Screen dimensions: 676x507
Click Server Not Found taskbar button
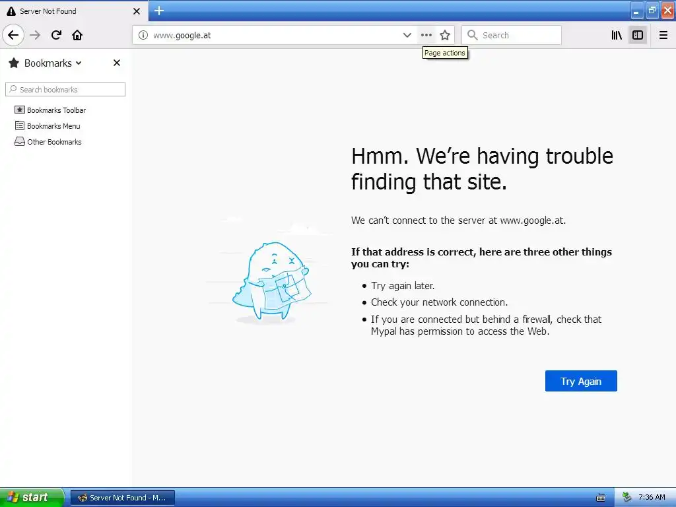pos(122,498)
